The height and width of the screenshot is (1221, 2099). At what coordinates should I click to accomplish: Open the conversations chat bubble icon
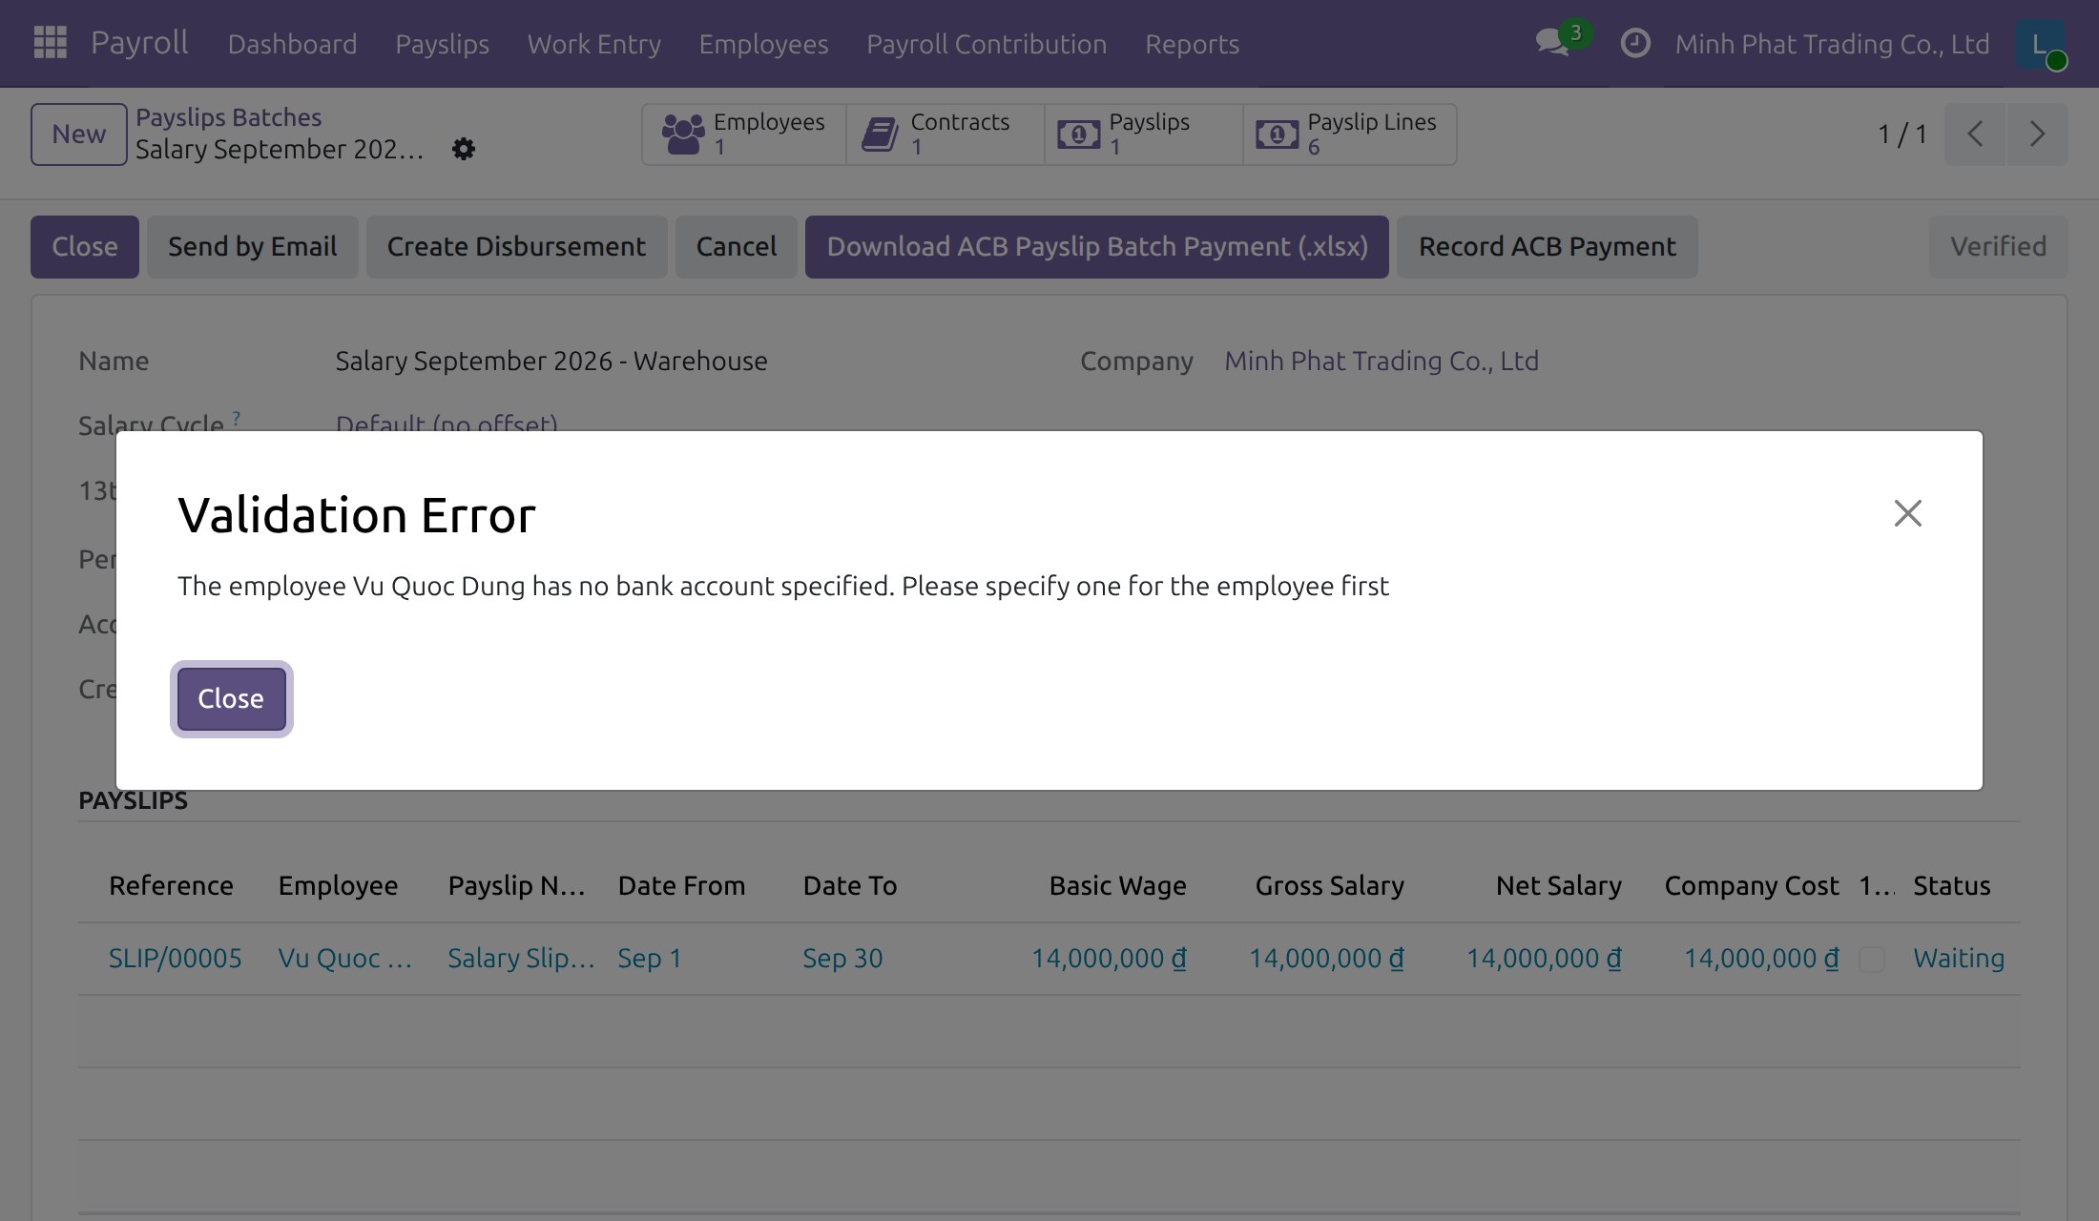click(1552, 43)
